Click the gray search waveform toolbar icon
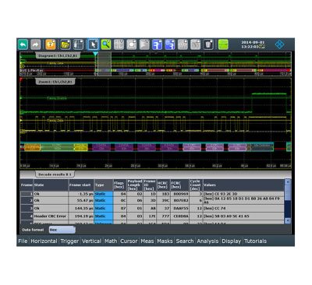312x285 pixels. point(195,44)
